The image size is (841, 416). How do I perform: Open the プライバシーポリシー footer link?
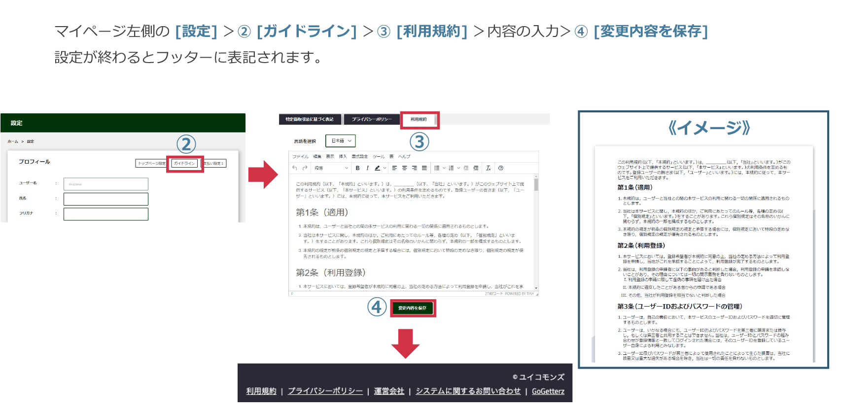click(x=325, y=391)
